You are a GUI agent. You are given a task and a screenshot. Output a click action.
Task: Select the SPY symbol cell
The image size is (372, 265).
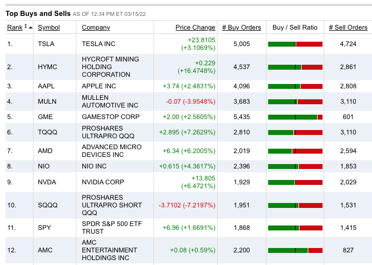[x=45, y=228]
